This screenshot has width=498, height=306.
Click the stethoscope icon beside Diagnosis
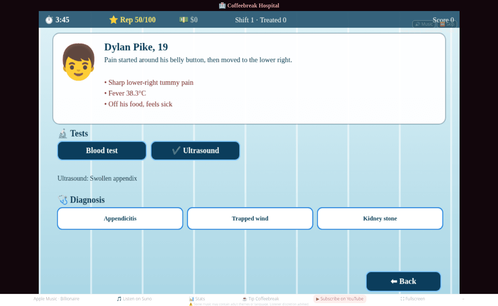(63, 200)
